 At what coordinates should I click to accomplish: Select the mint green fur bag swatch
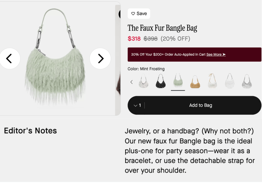tap(178, 81)
